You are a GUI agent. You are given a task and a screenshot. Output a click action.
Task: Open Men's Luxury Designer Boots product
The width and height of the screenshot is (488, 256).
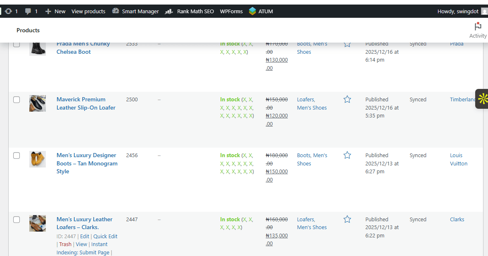tap(87, 163)
